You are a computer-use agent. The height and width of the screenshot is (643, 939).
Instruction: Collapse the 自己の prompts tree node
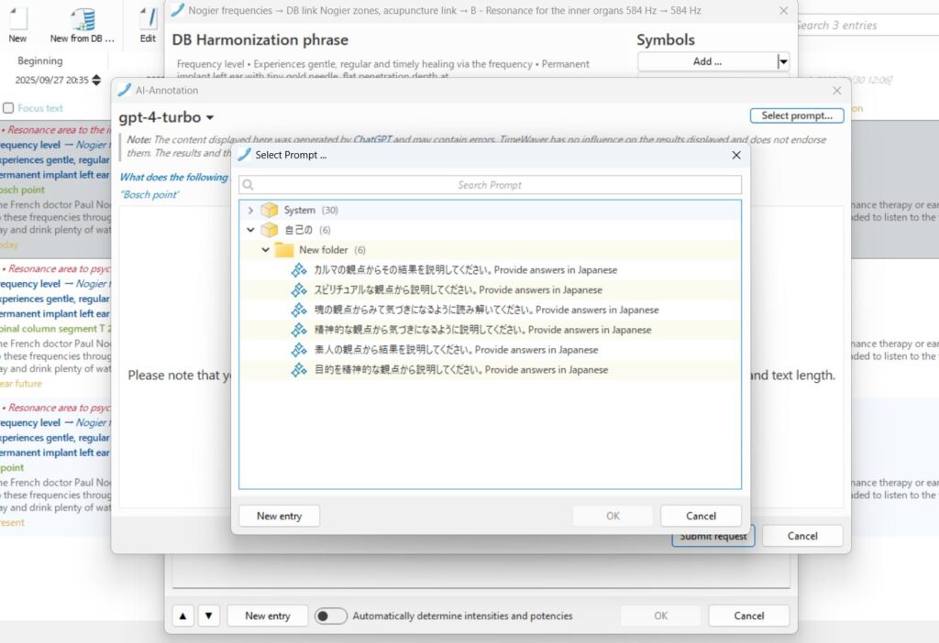click(250, 230)
